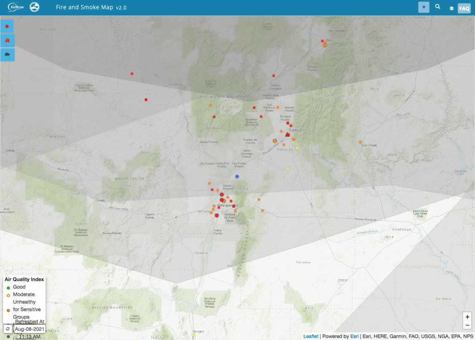Toggle the red dot monitors layer button

(7, 26)
